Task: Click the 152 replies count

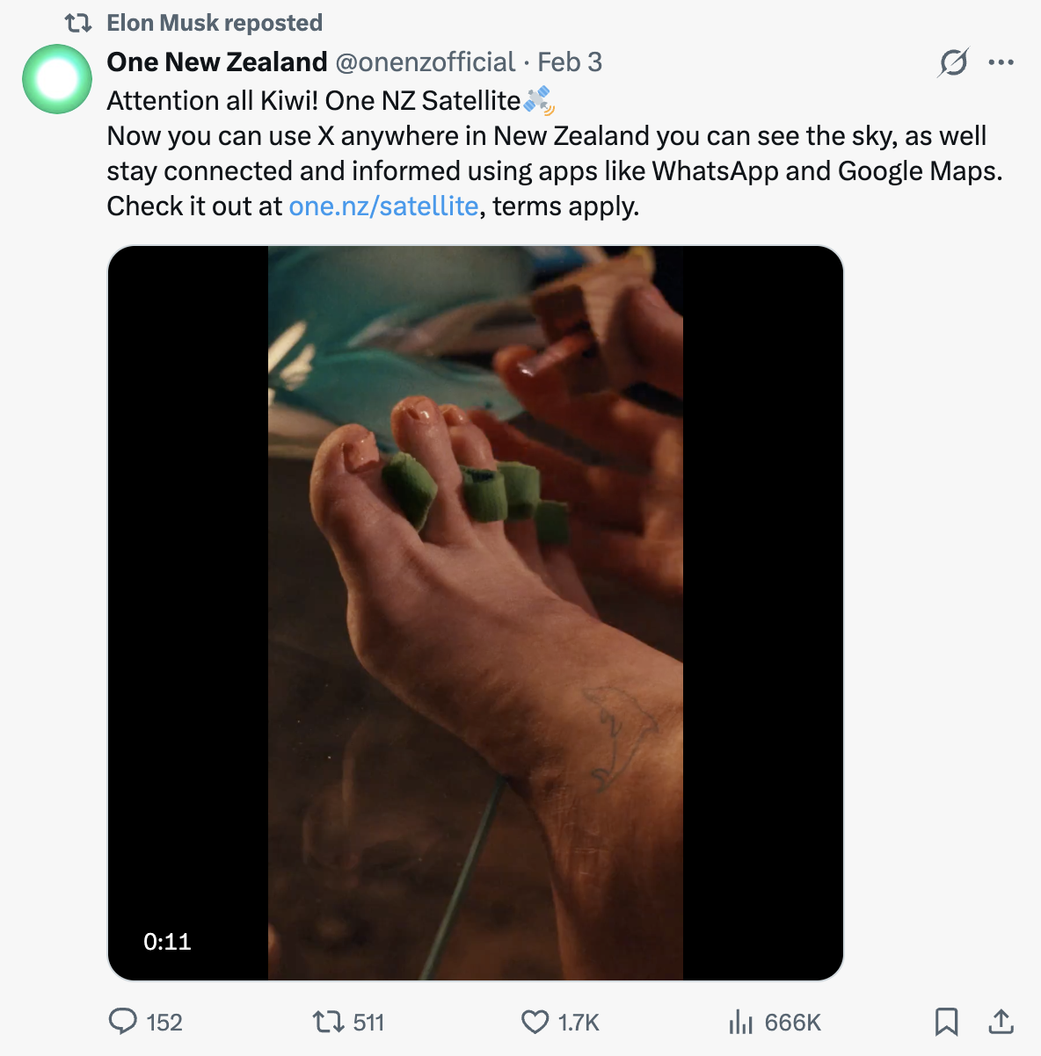Action: (164, 1022)
